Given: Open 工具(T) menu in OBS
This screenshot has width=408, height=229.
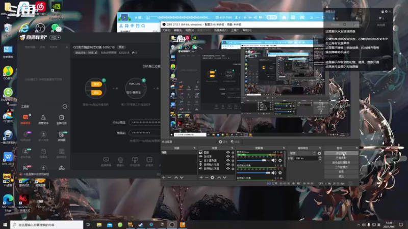Looking at the screenshot, I should point(235,31).
